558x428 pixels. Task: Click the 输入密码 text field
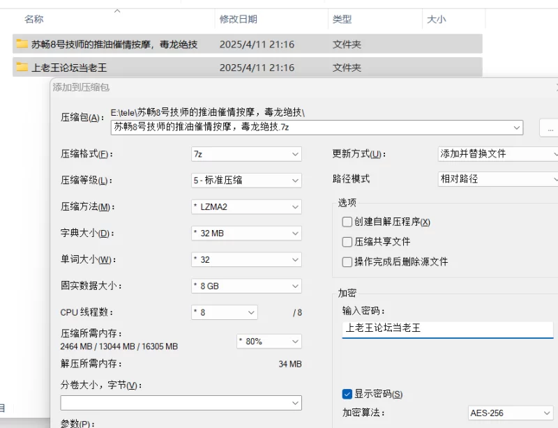tap(446, 328)
